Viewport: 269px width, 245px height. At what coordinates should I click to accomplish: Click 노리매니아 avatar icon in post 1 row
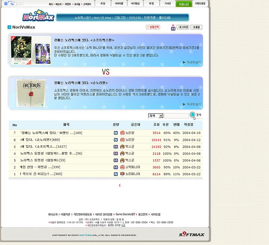point(122,174)
